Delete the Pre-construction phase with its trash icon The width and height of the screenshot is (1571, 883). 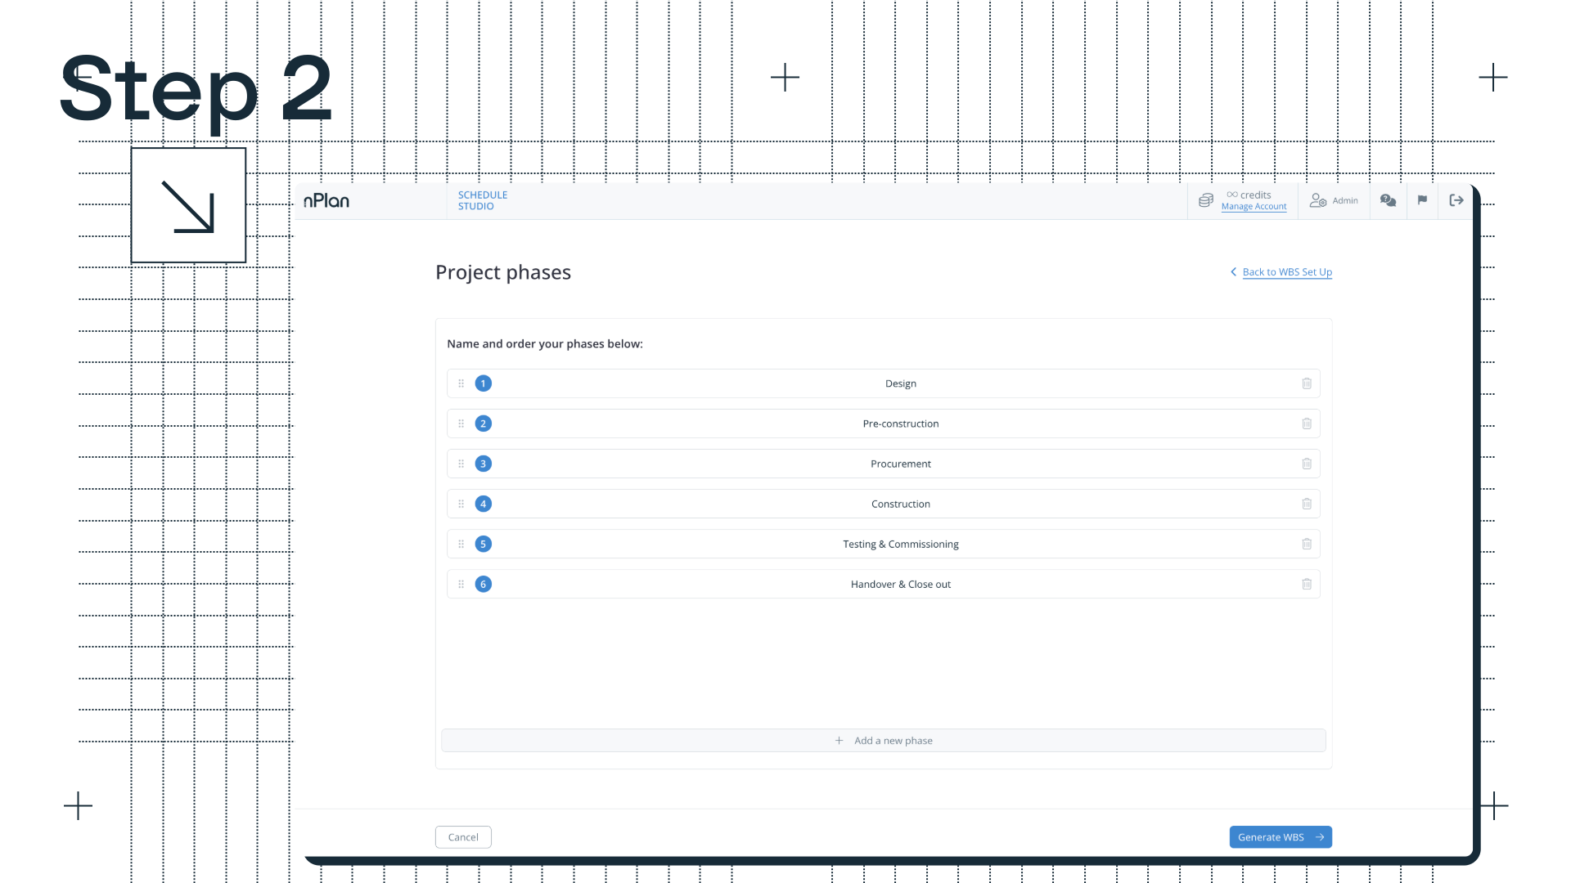pos(1307,424)
